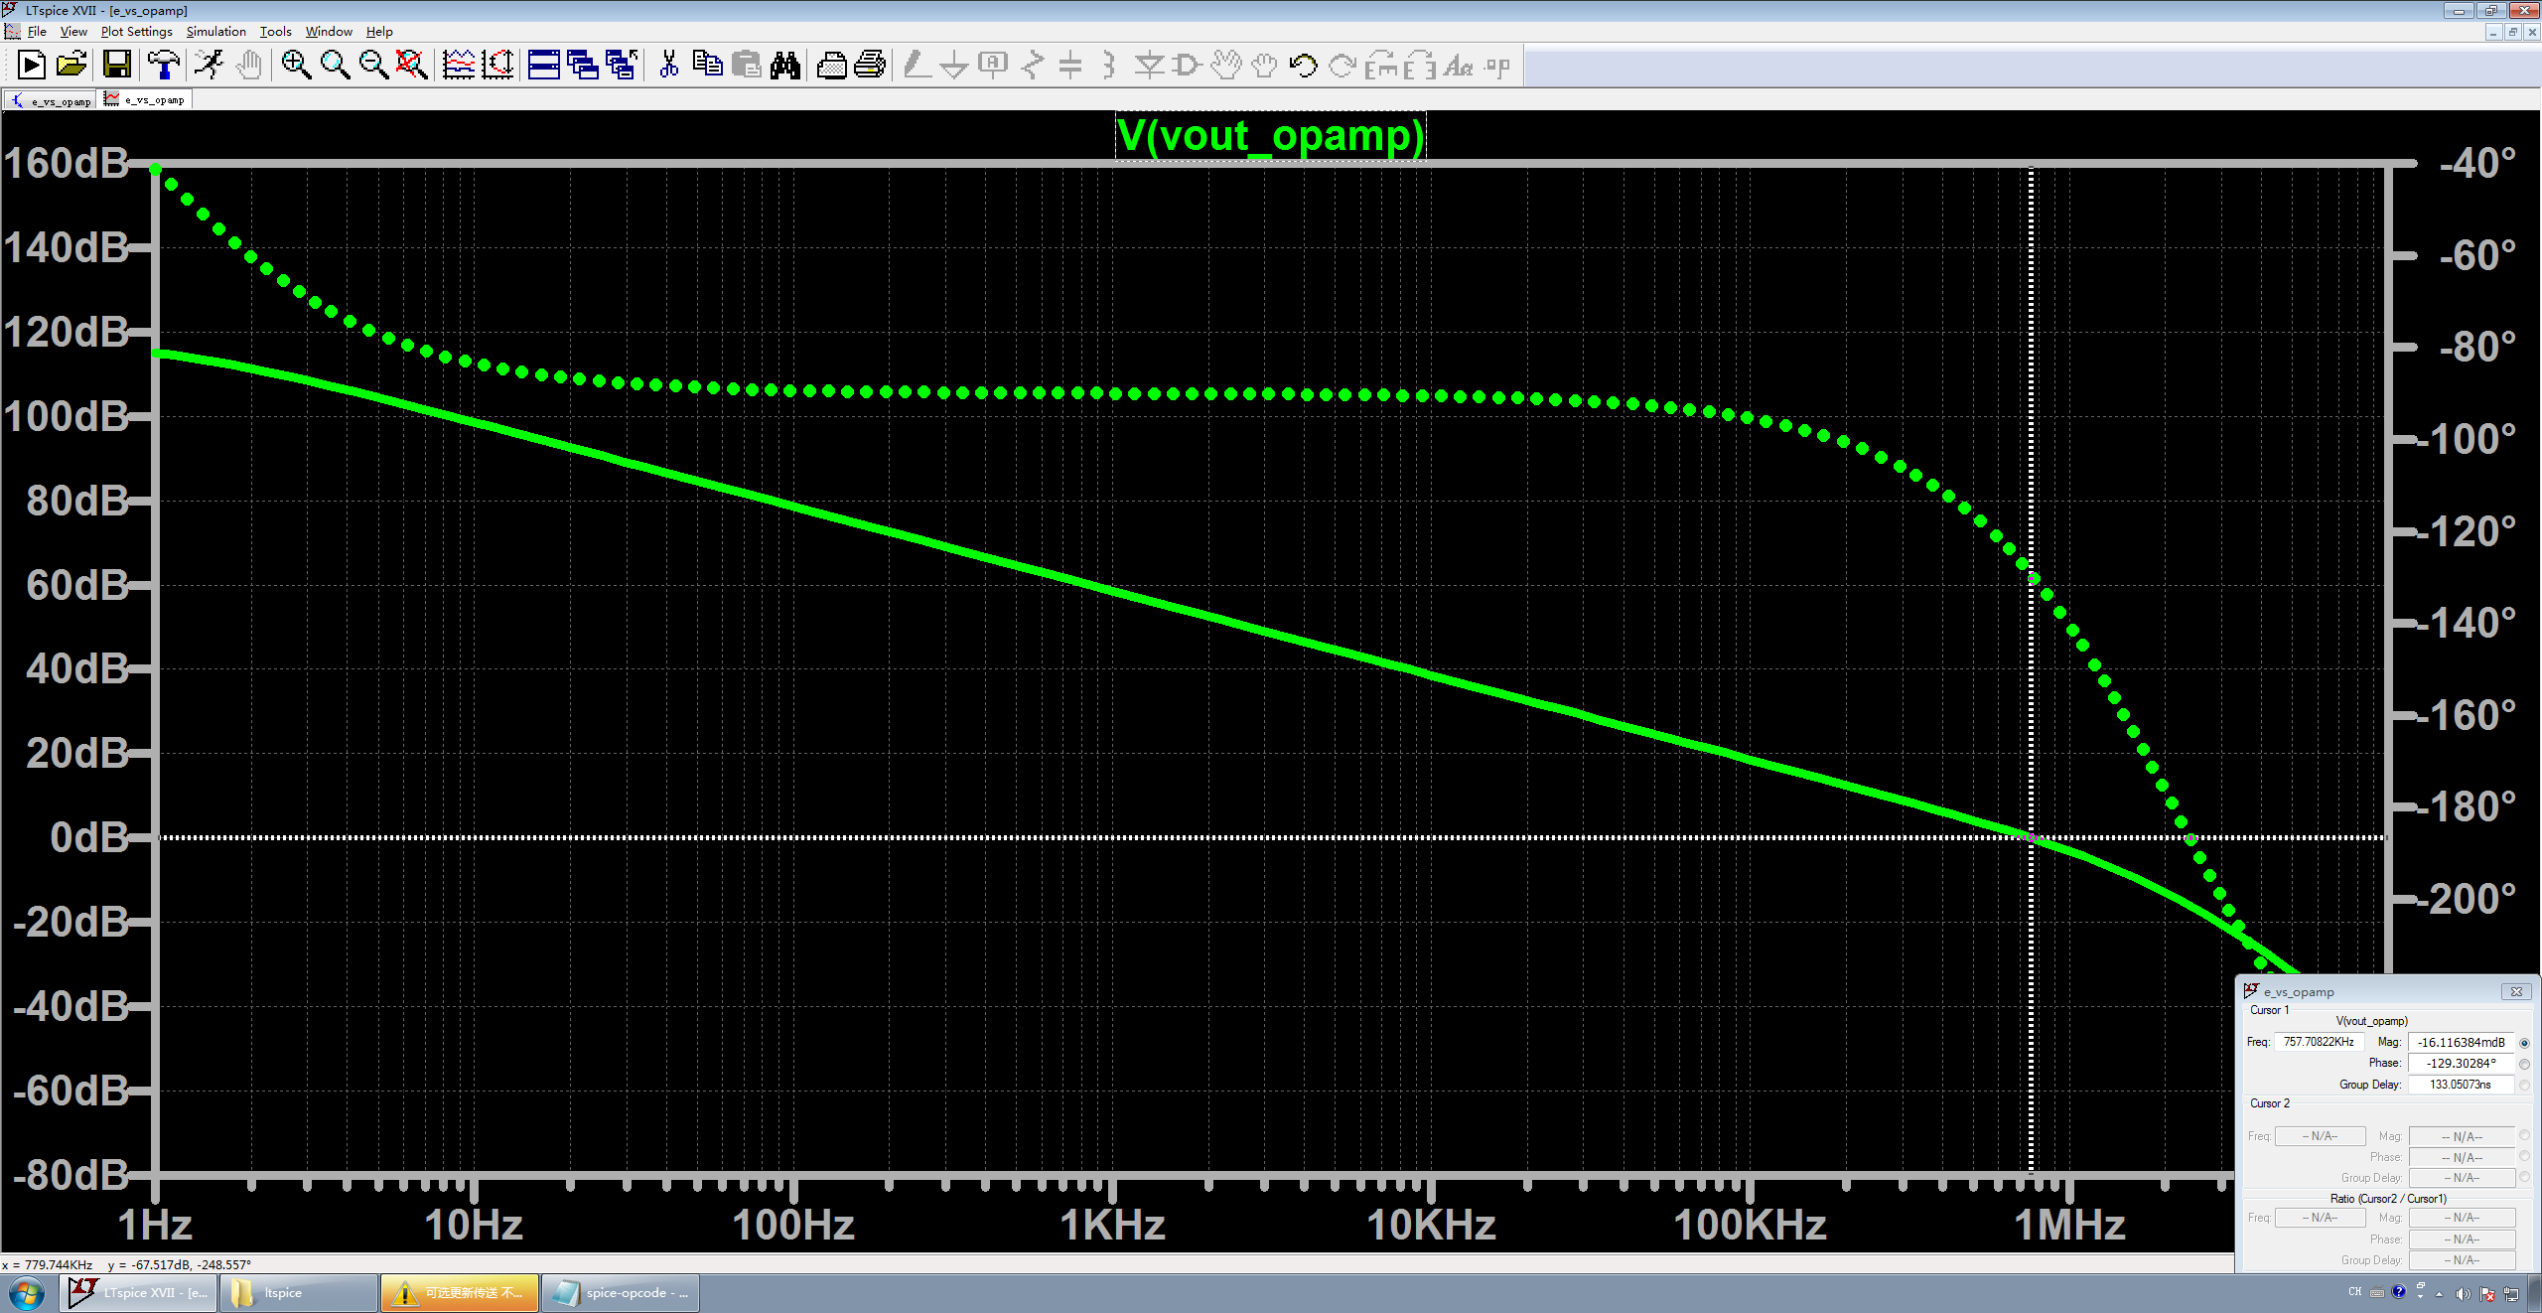Close the e_vs_opamp cursor dialog
The image size is (2542, 1313).
(2515, 991)
